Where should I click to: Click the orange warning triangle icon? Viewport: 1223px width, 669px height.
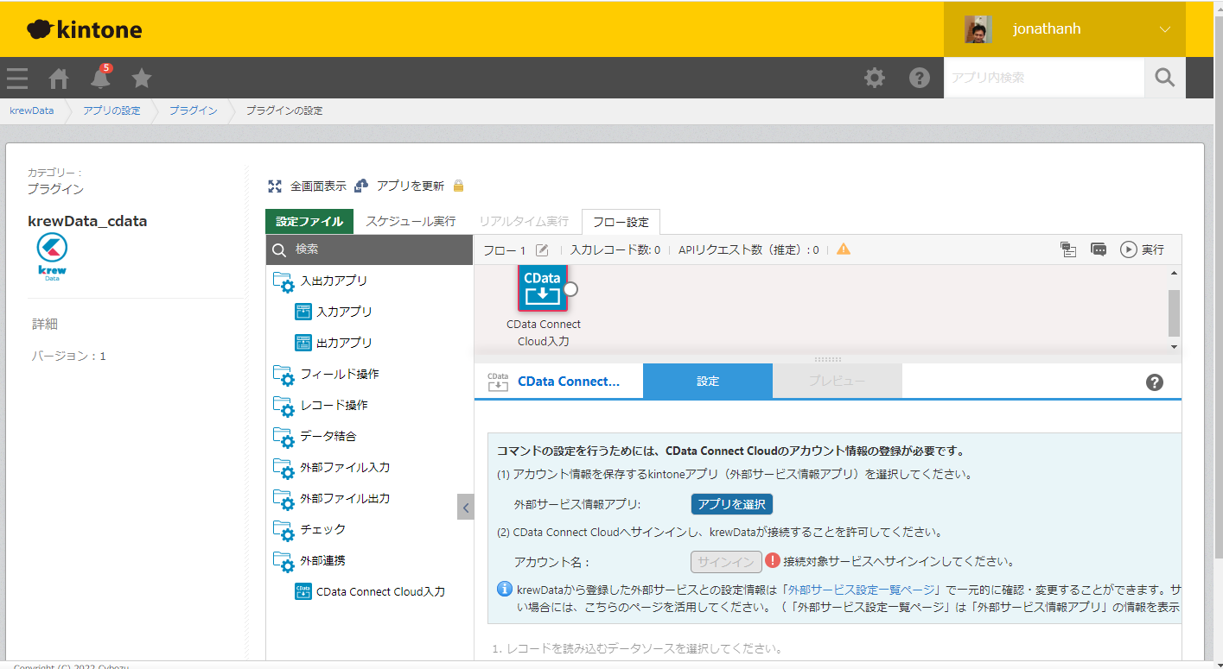click(x=844, y=249)
